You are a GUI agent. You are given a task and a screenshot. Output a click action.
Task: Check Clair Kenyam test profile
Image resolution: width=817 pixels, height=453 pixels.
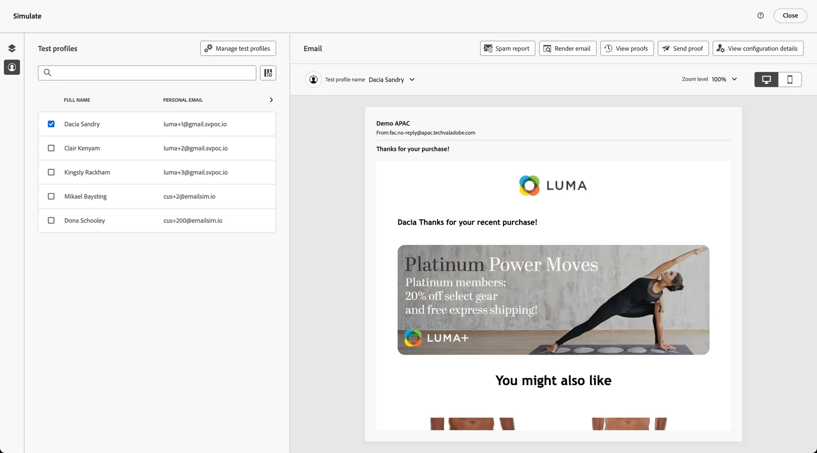51,148
